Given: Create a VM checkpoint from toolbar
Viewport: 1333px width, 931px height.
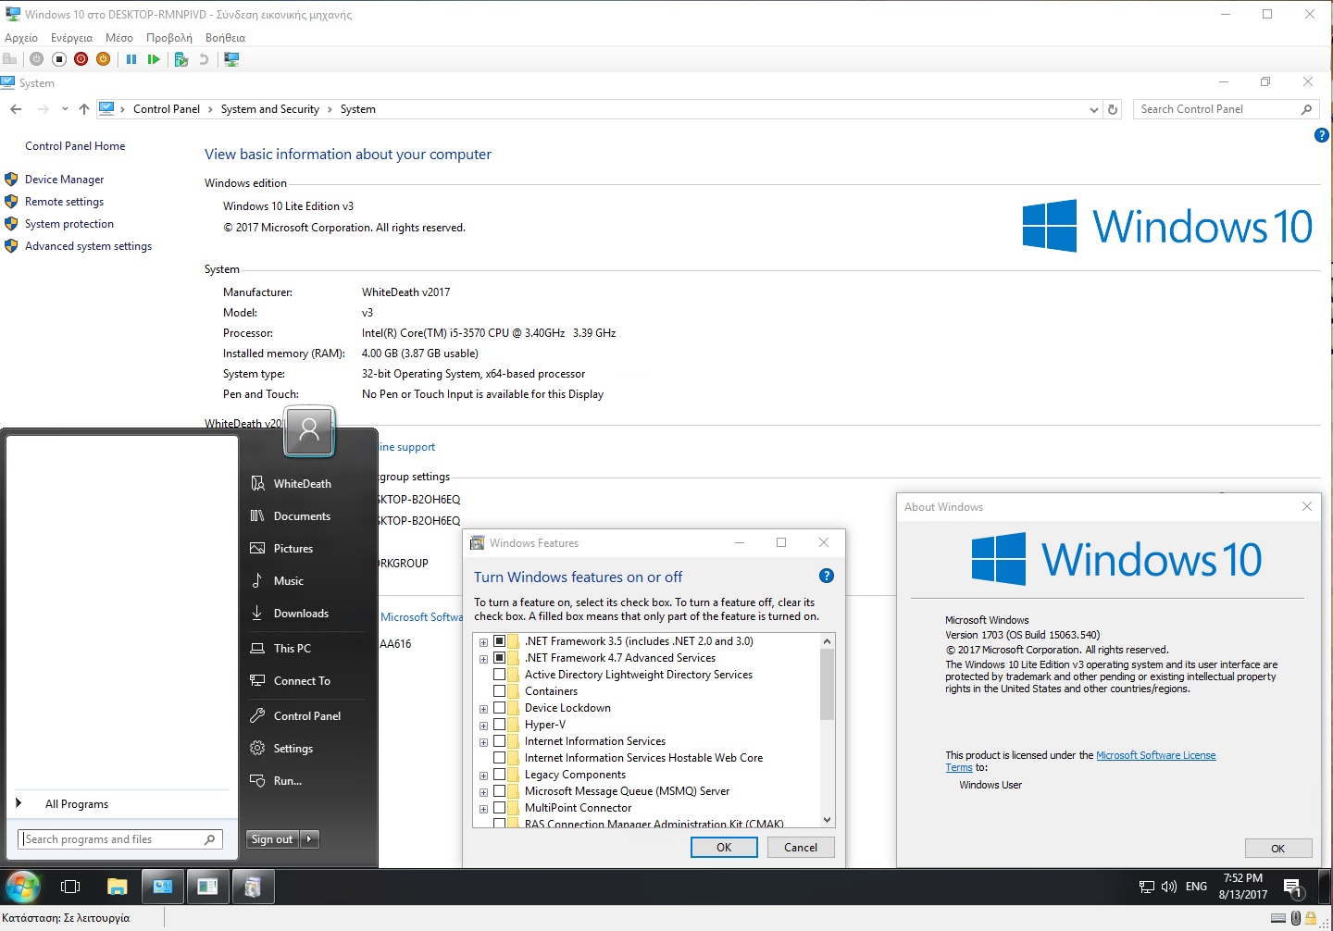Looking at the screenshot, I should (x=181, y=59).
